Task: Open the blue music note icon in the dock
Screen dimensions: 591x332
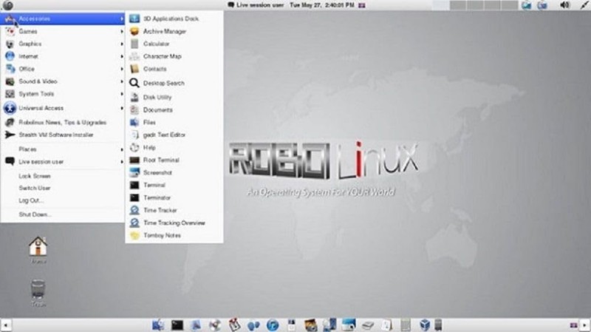Action: point(273,325)
